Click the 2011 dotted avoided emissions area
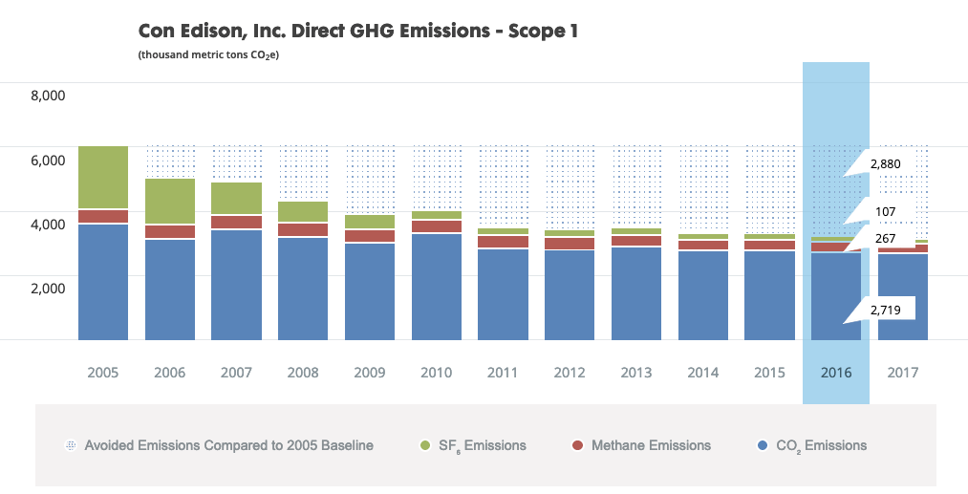Viewport: 968px width, 494px height. tap(504, 186)
